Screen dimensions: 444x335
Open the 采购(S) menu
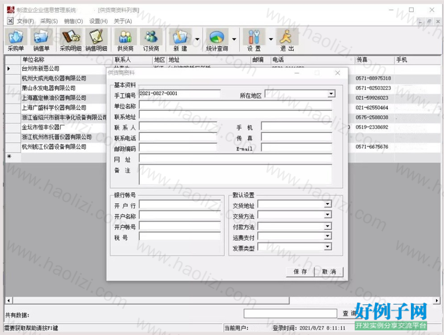point(49,21)
